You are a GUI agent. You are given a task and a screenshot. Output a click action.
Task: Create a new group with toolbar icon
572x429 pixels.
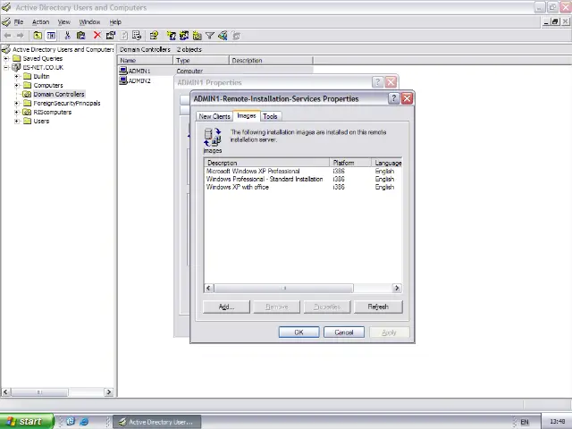184,36
